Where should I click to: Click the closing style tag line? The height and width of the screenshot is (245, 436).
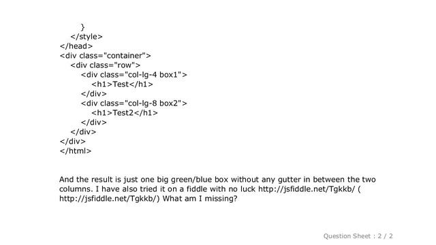[x=87, y=37]
